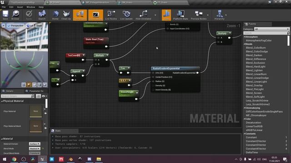Open the Window menu
This screenshot has height=163, width=291.
[30, 7]
